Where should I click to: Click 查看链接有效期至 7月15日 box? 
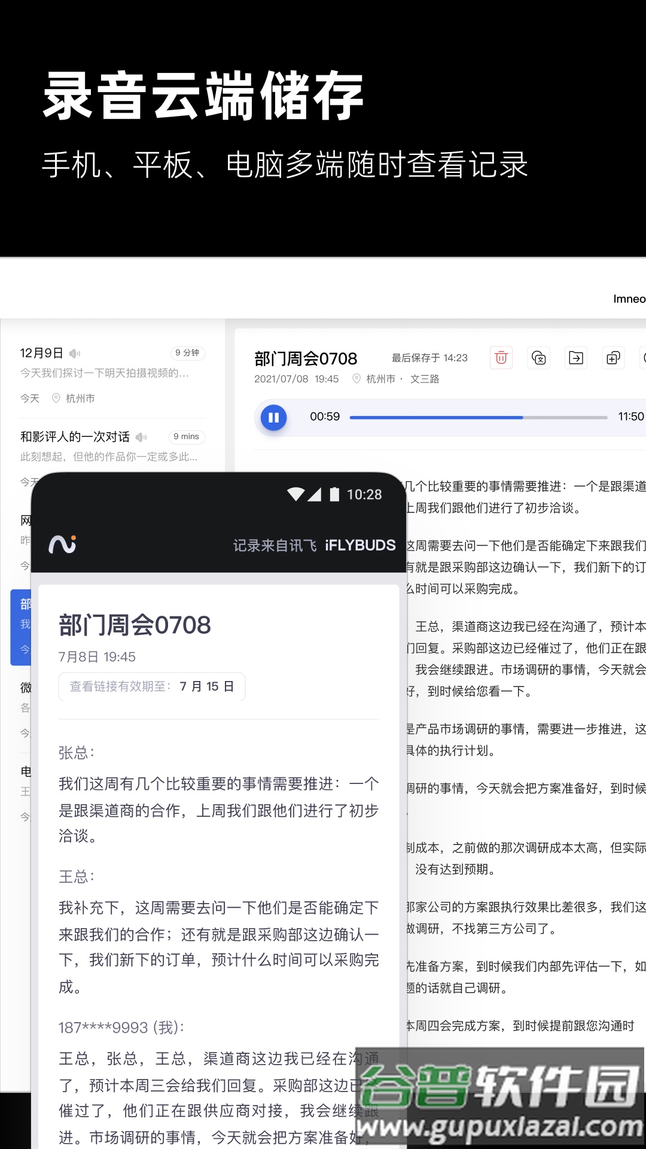pos(152,686)
